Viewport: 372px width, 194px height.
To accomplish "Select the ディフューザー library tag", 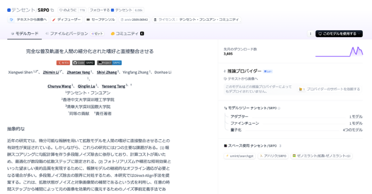I will 67,20.
